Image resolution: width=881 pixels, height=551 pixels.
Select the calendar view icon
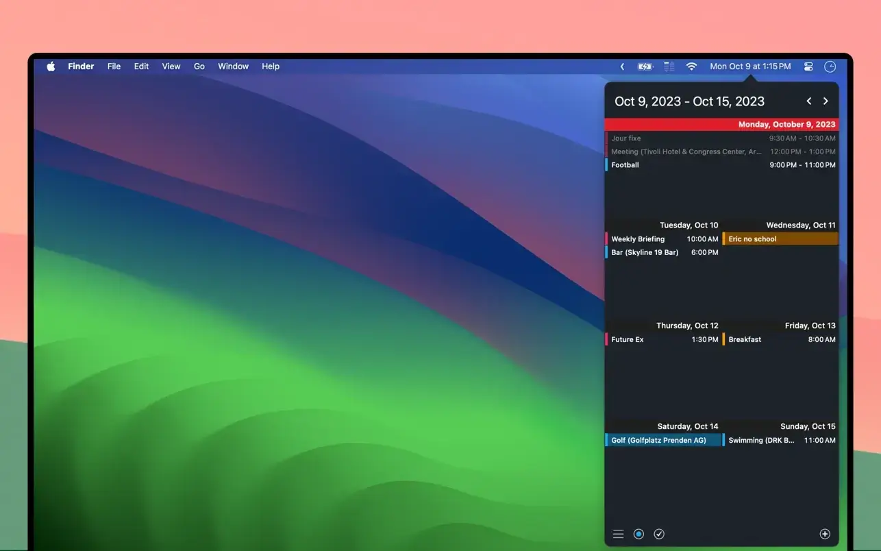point(638,533)
